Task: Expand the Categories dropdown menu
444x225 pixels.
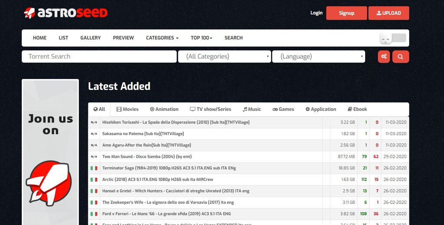Action: pos(162,38)
